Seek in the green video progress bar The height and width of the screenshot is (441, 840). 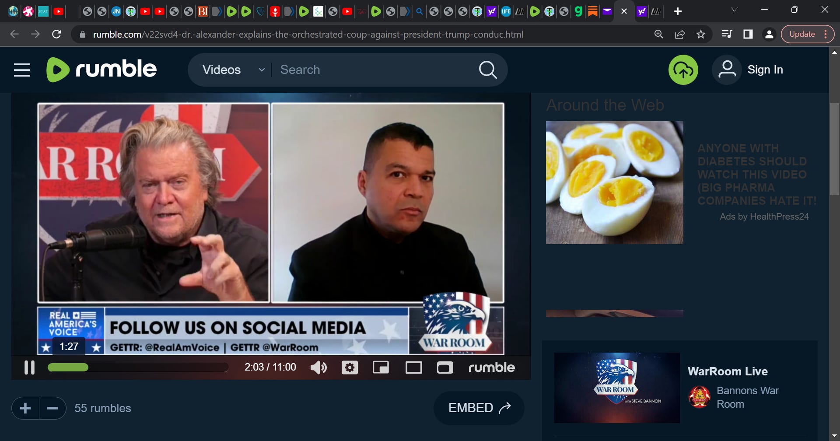click(x=138, y=367)
